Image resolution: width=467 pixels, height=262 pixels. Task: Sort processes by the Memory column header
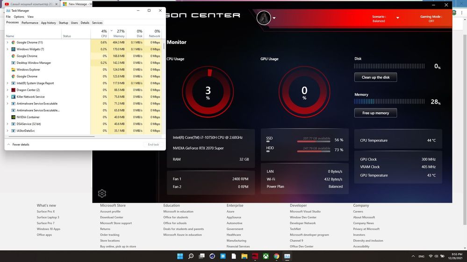(117, 33)
